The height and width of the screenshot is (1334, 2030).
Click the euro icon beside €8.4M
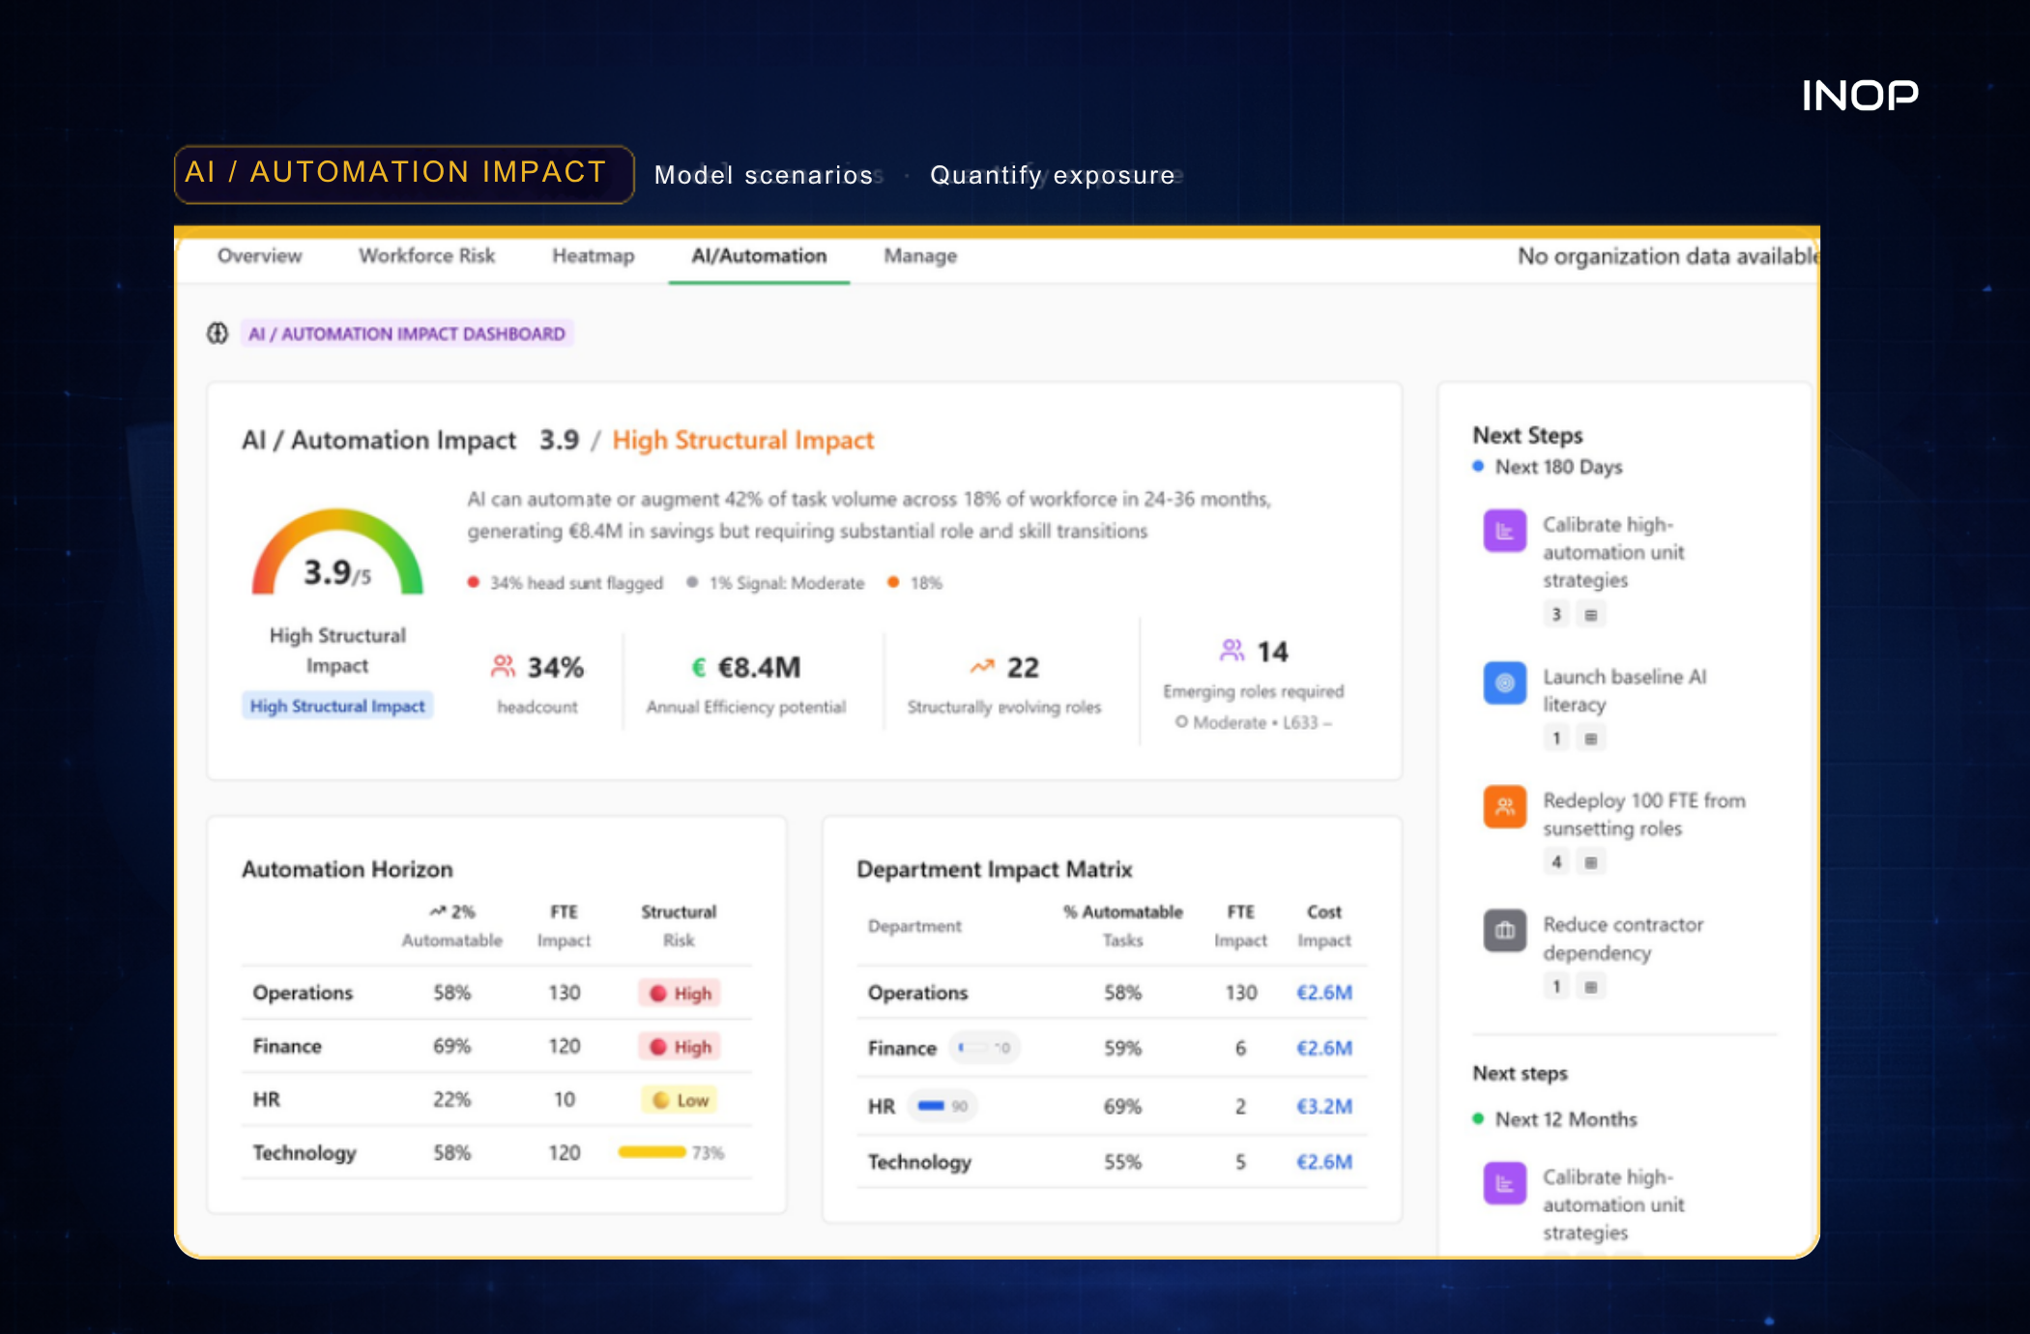point(699,667)
